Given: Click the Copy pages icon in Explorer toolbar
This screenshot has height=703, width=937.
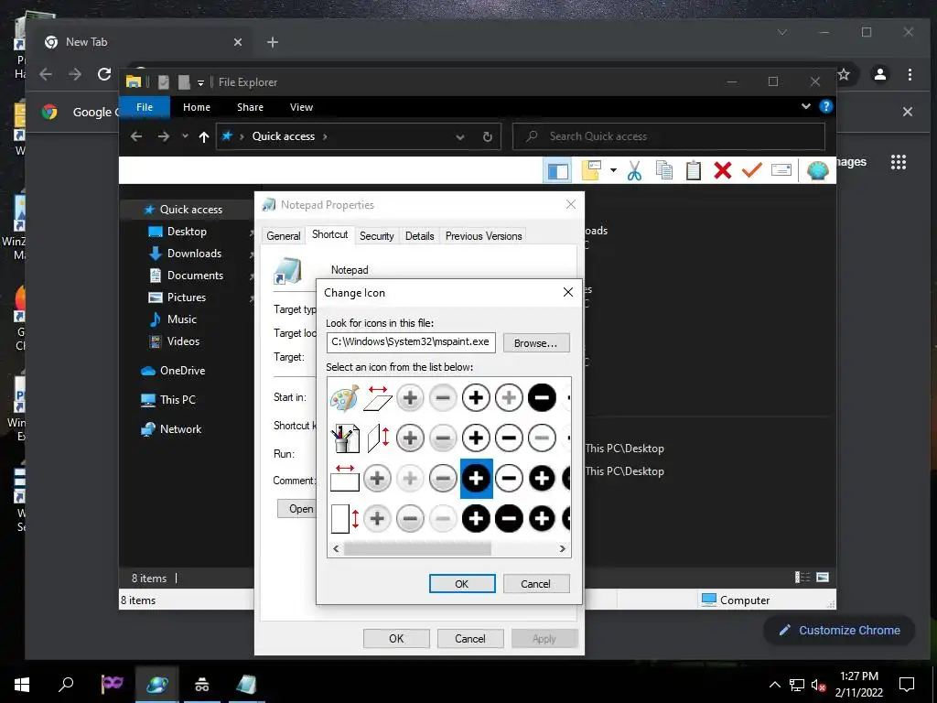Looking at the screenshot, I should point(664,171).
